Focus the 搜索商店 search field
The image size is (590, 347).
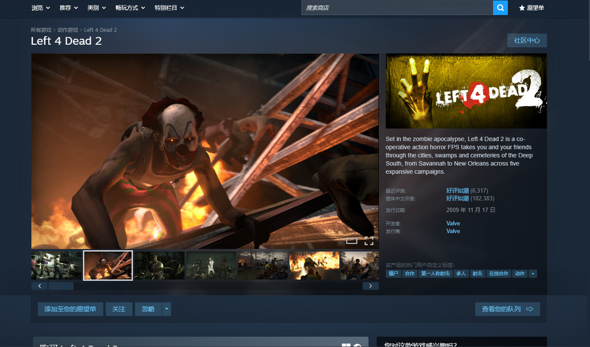tap(397, 8)
